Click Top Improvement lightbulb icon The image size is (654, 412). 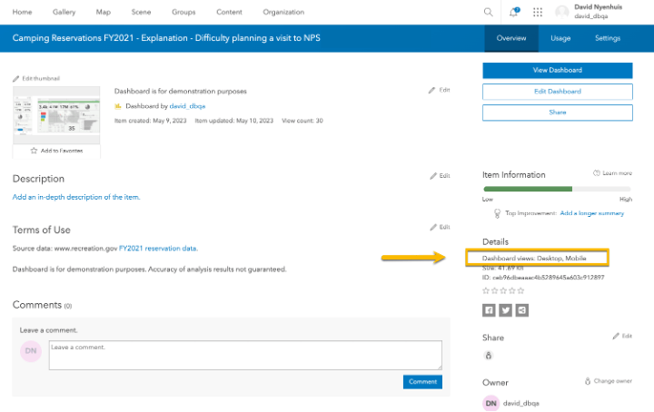(x=497, y=213)
